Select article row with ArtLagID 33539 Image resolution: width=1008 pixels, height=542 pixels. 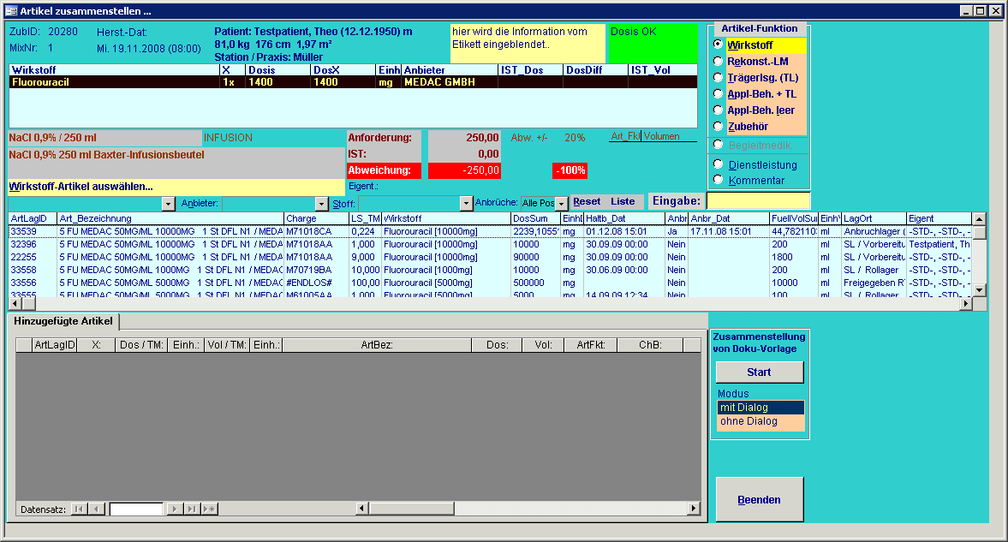490,231
